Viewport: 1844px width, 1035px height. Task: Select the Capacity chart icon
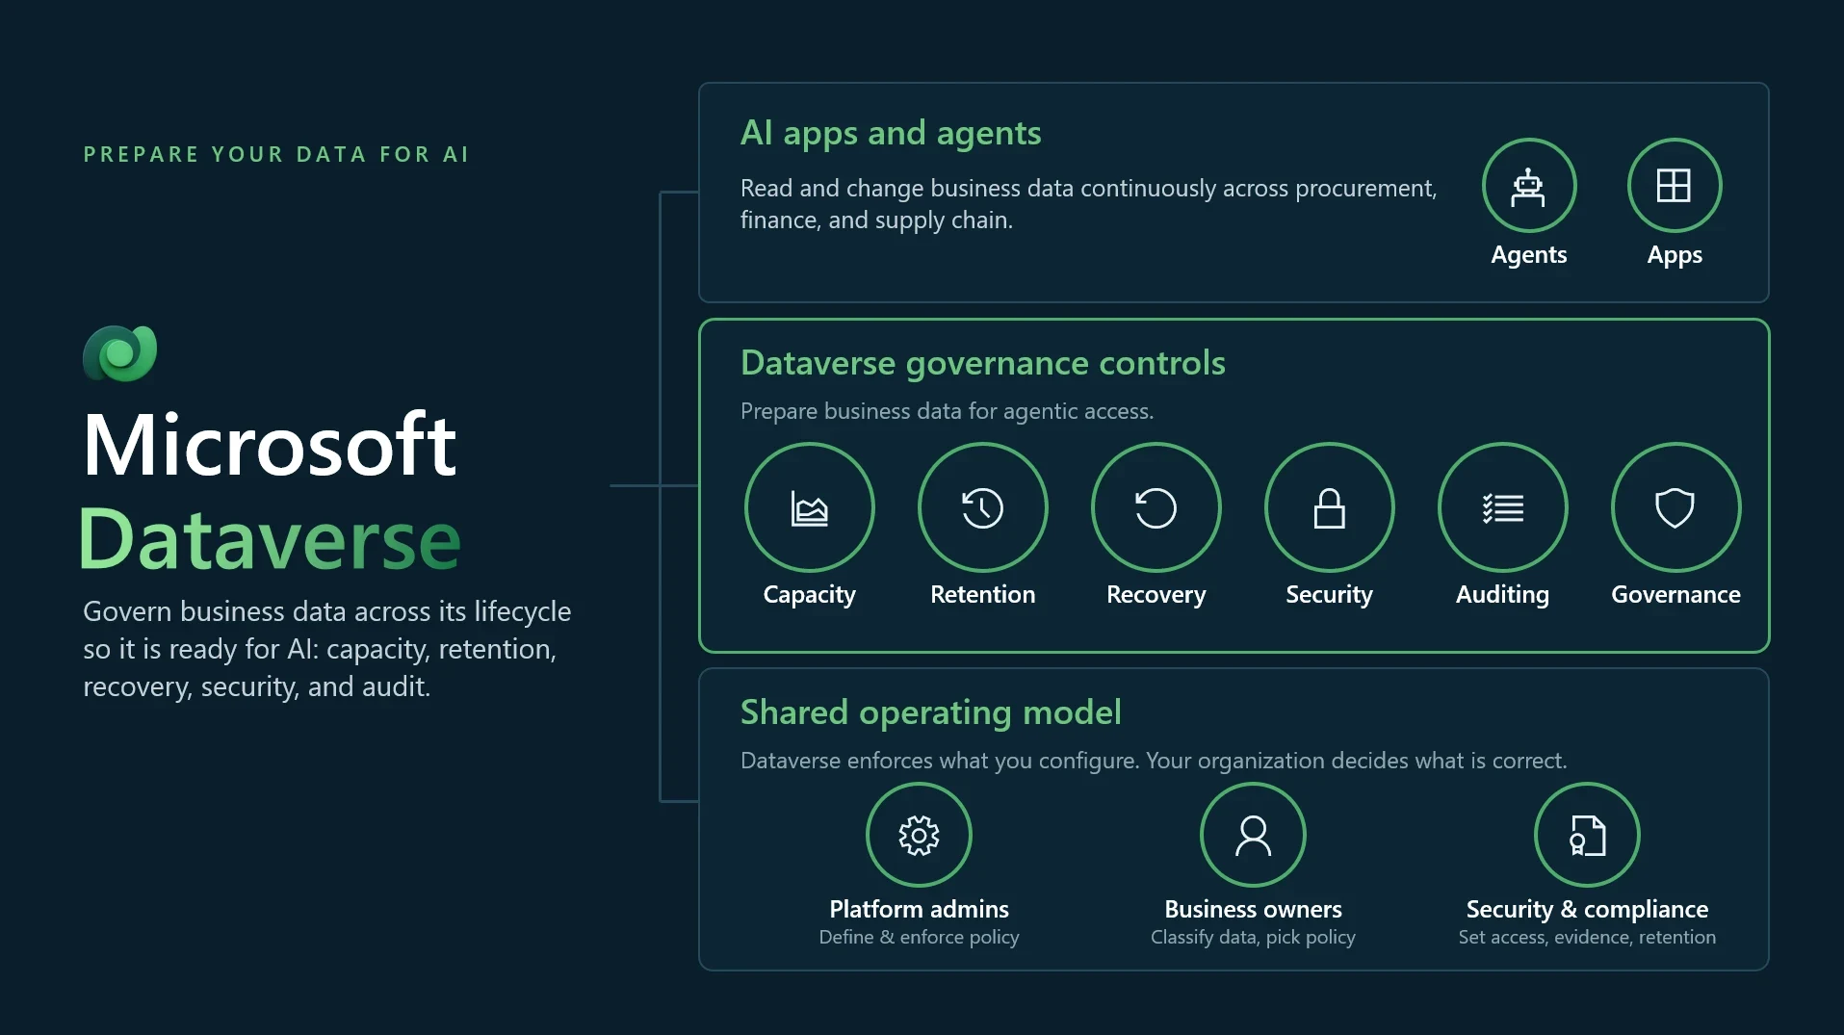point(809,507)
